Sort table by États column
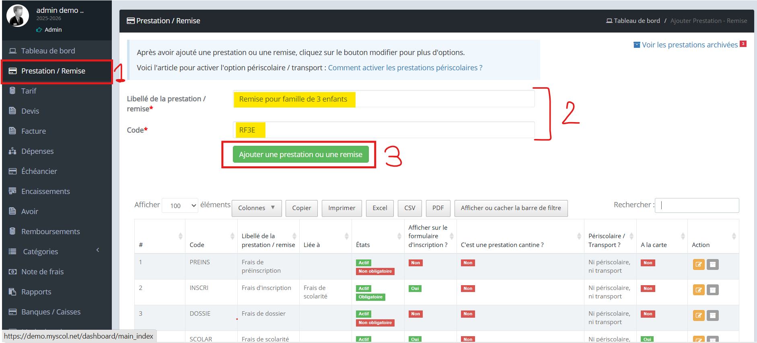The height and width of the screenshot is (343, 757). (399, 236)
